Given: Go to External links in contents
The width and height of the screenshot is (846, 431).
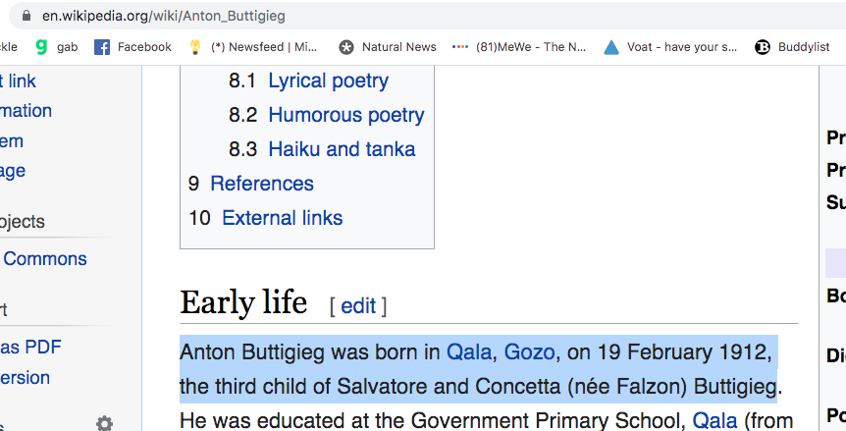Looking at the screenshot, I should click(x=283, y=218).
